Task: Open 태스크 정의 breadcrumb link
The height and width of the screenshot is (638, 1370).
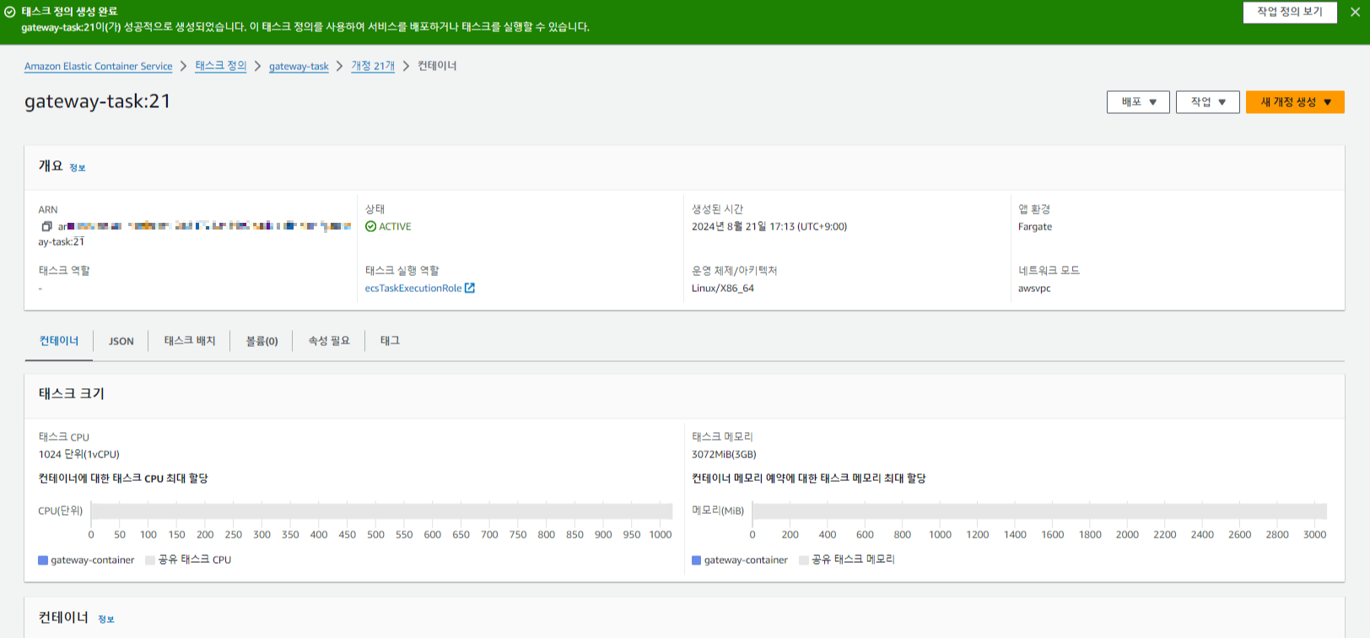Action: (x=221, y=66)
